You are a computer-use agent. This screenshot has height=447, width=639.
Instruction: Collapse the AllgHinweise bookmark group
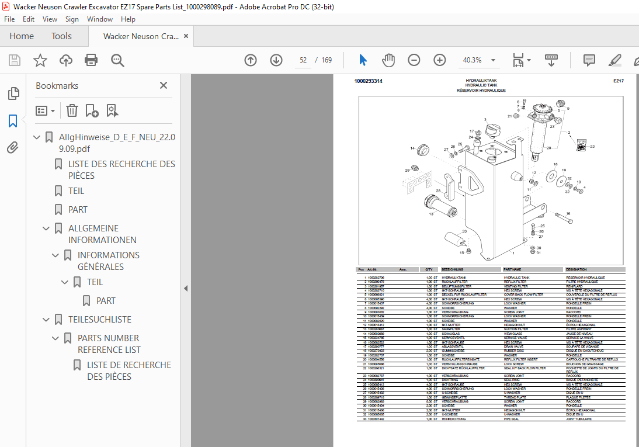click(x=37, y=137)
